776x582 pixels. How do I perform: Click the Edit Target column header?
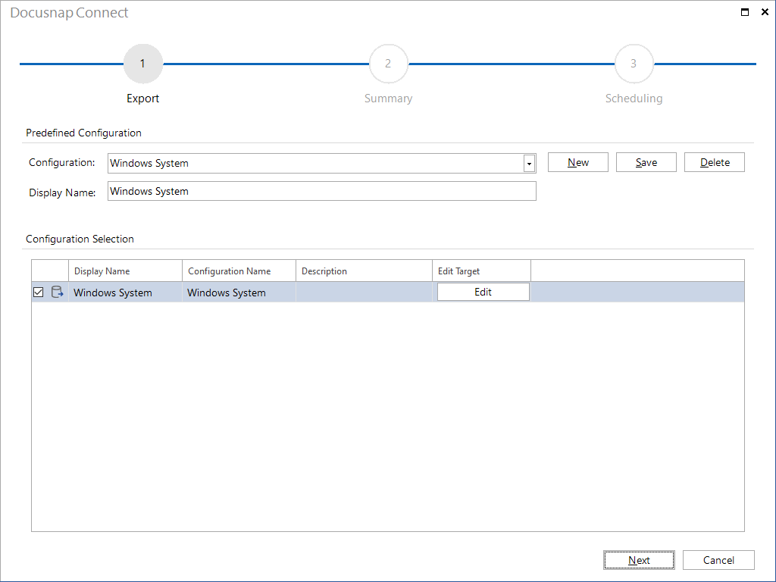481,271
